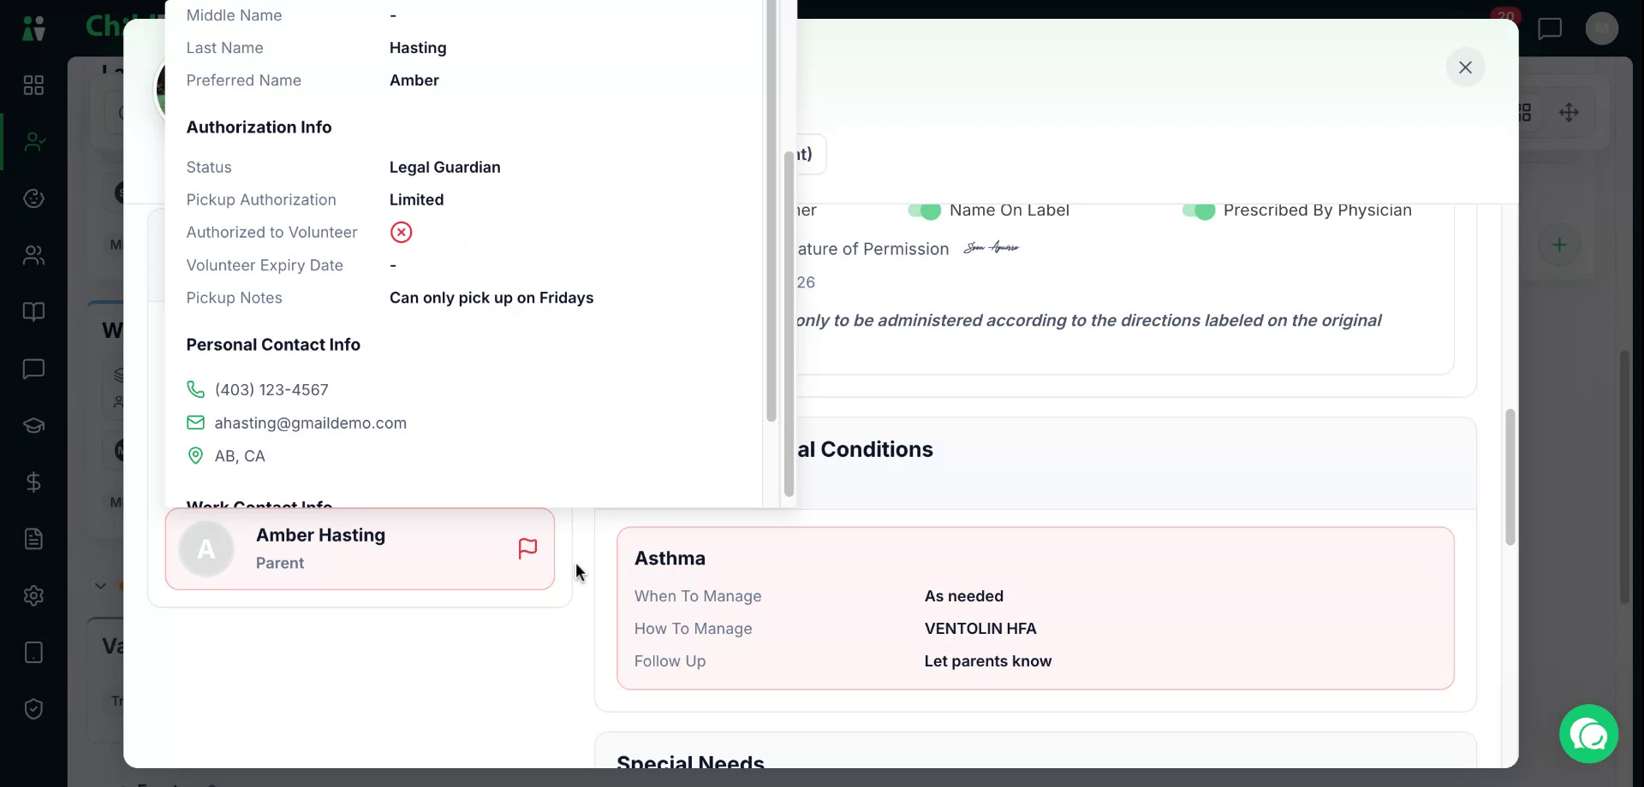
Task: Open the green chat support bubble
Action: click(1588, 733)
